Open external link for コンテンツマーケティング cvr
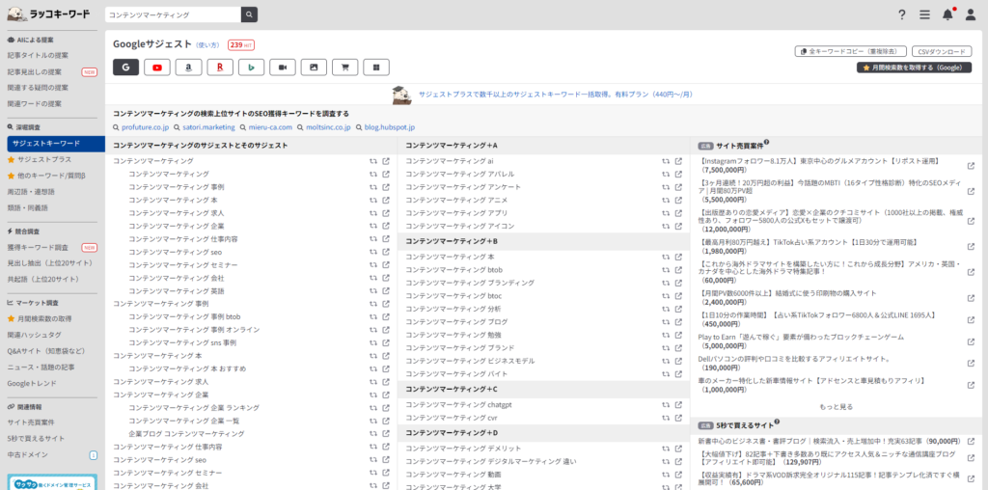This screenshot has width=988, height=490. (678, 418)
